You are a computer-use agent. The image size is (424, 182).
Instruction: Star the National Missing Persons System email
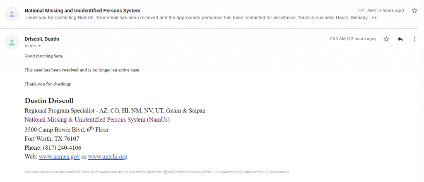414,11
